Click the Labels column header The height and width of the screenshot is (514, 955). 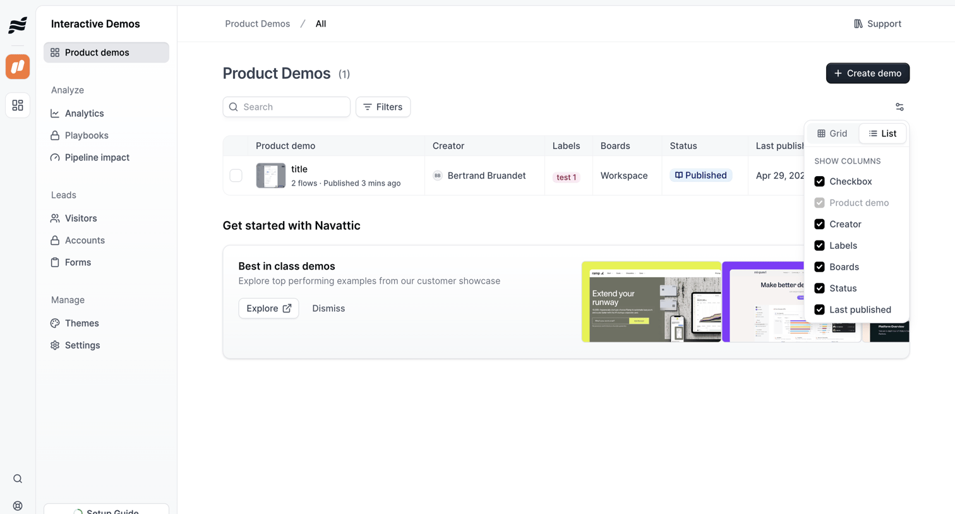pyautogui.click(x=566, y=146)
